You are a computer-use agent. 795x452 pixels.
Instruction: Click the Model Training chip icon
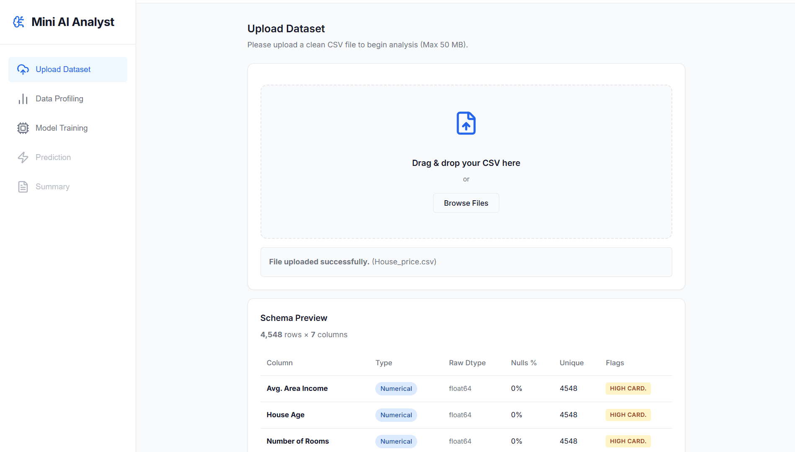[23, 128]
